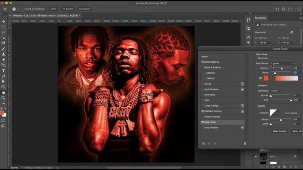Reset the Transform in the Properties panel
The height and width of the screenshot is (170, 303).
[x=292, y=33]
